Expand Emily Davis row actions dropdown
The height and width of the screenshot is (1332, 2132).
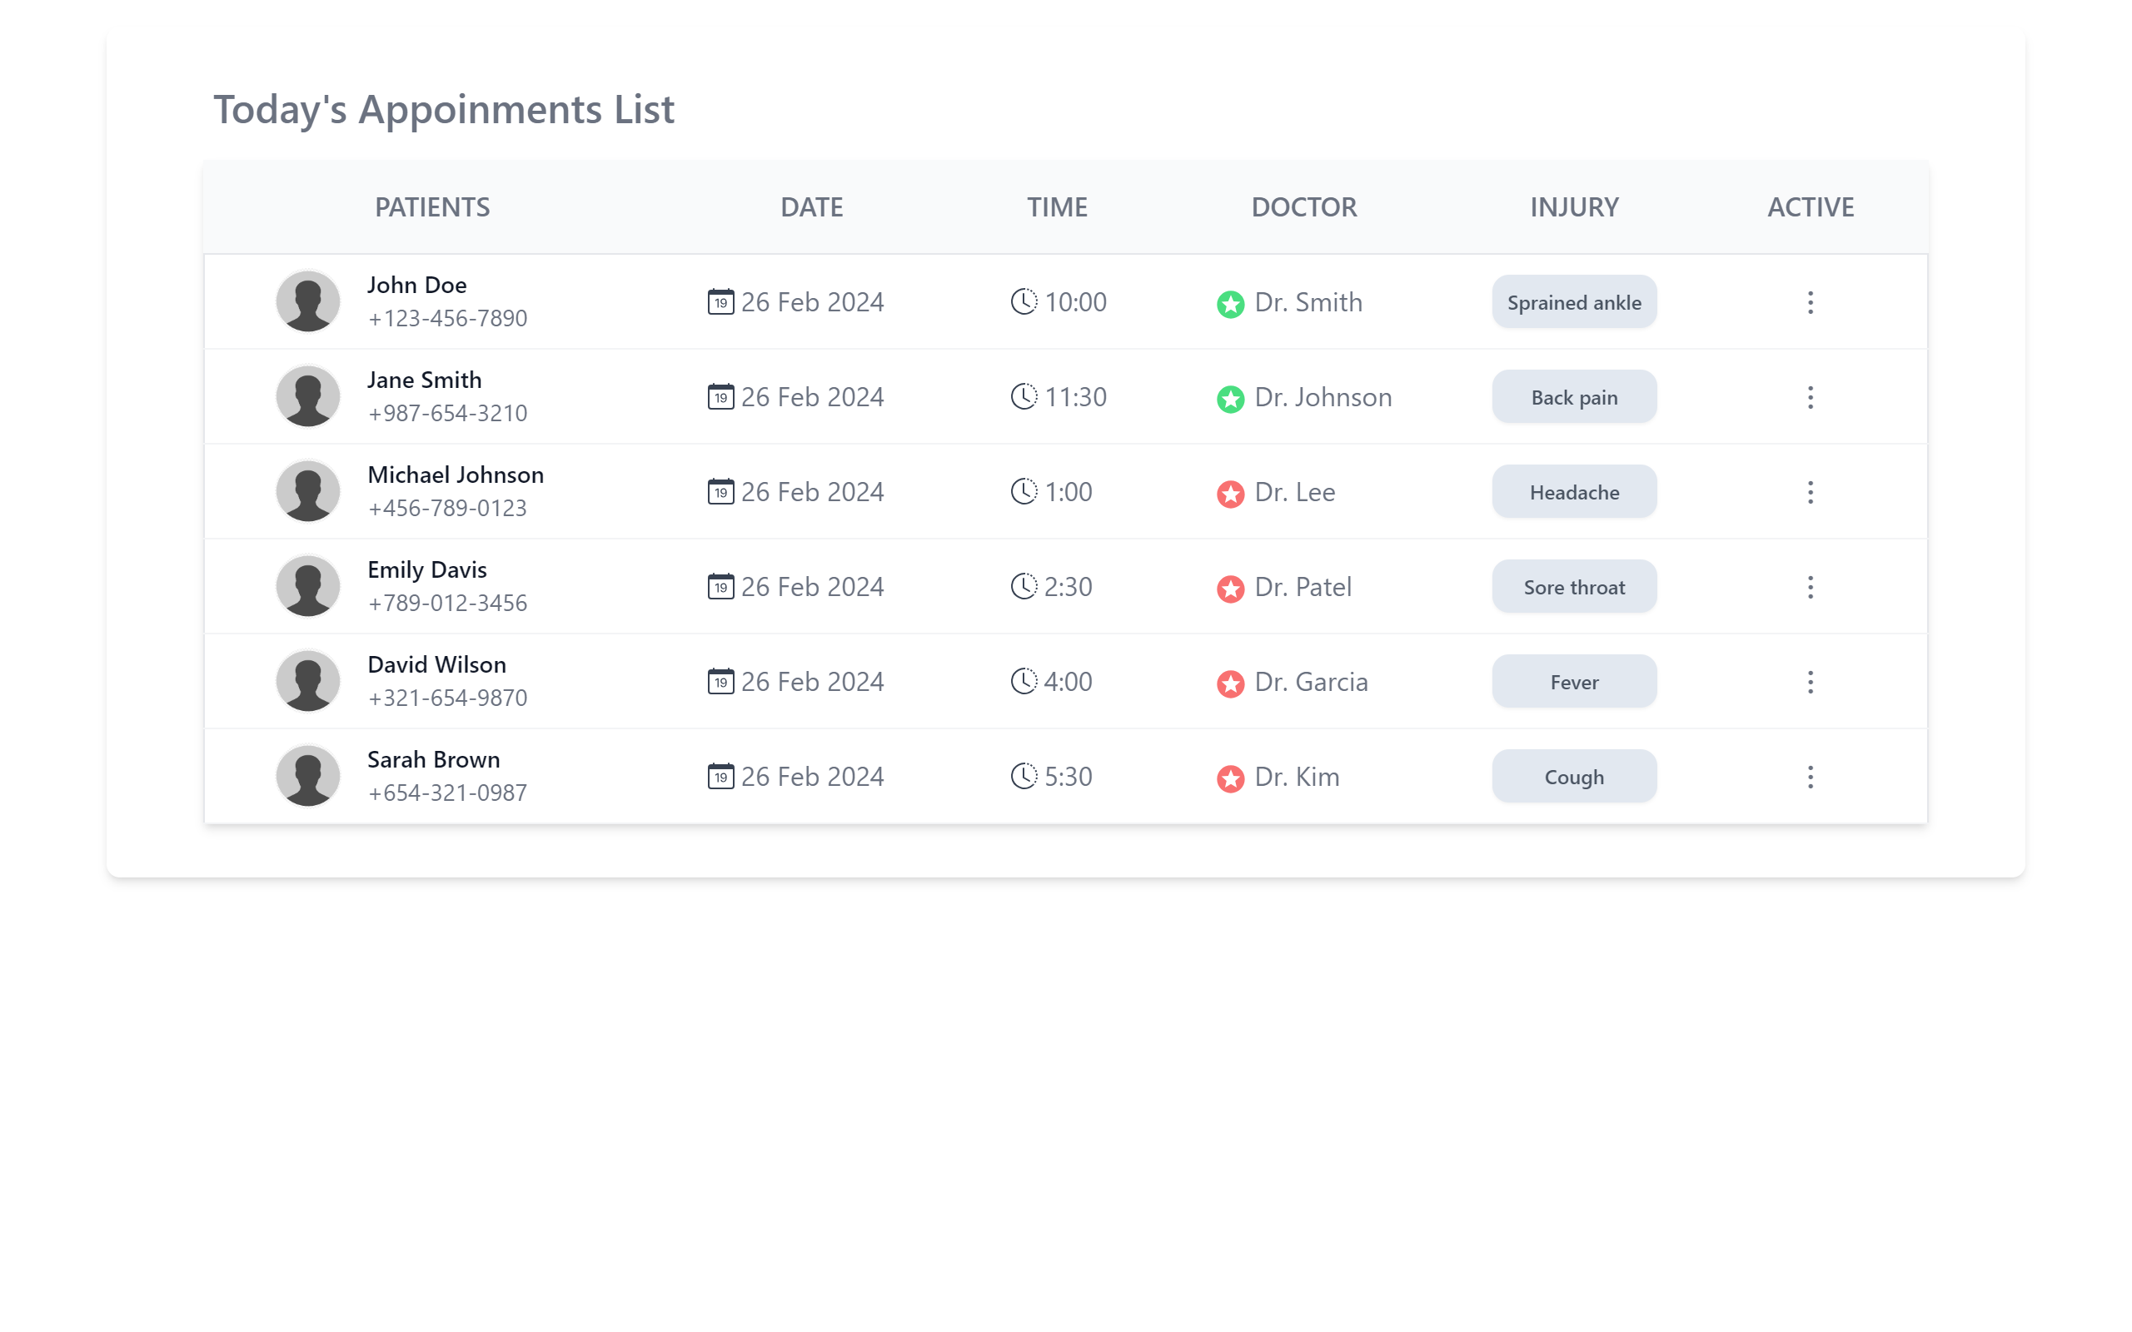tap(1810, 588)
